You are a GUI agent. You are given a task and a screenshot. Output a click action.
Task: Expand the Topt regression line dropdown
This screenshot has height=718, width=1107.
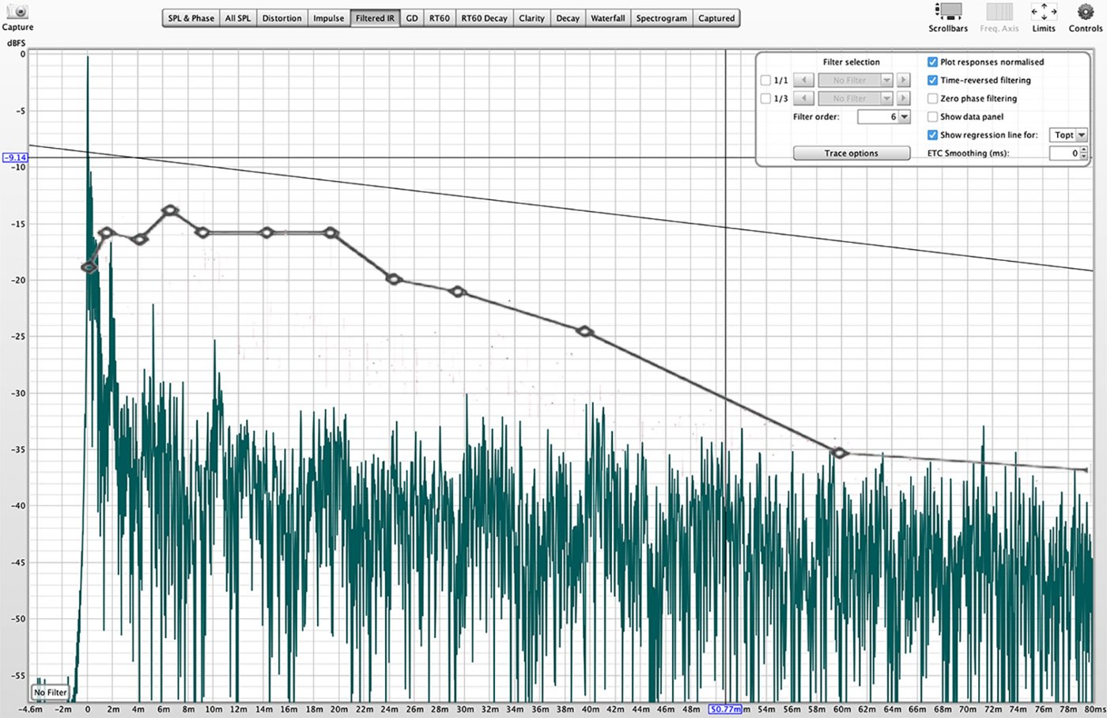coord(1081,135)
